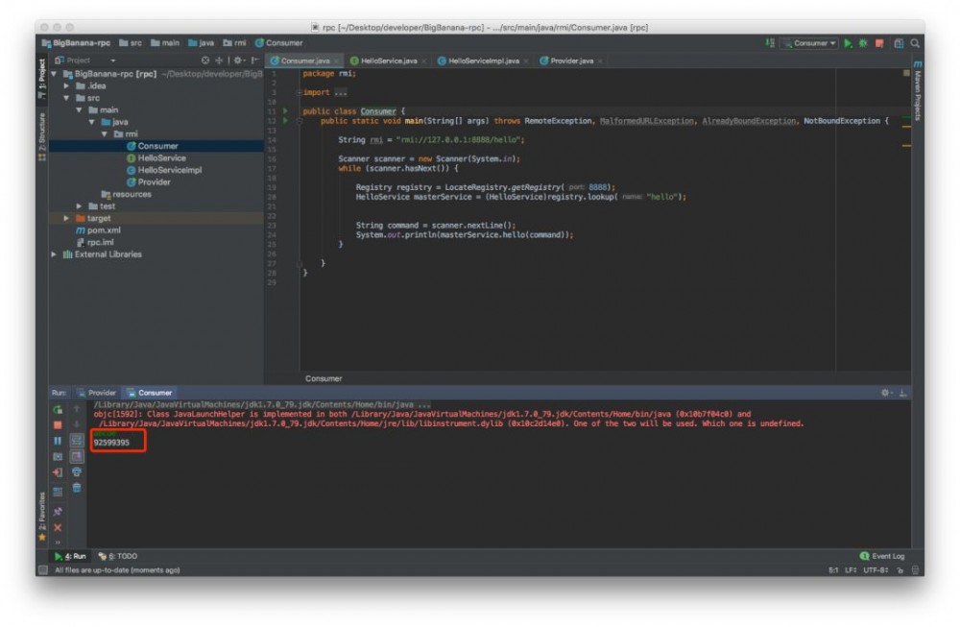Open the Event Log
The image size is (960, 627).
(x=887, y=556)
